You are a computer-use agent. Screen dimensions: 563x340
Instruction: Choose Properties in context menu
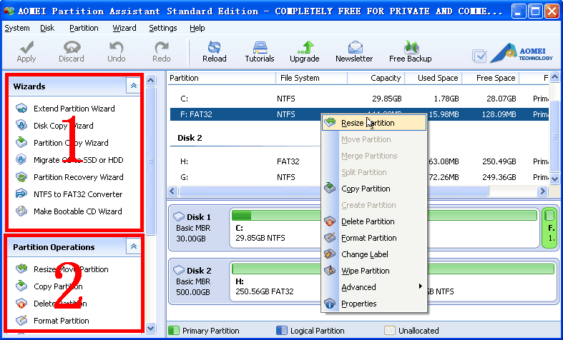click(x=373, y=304)
